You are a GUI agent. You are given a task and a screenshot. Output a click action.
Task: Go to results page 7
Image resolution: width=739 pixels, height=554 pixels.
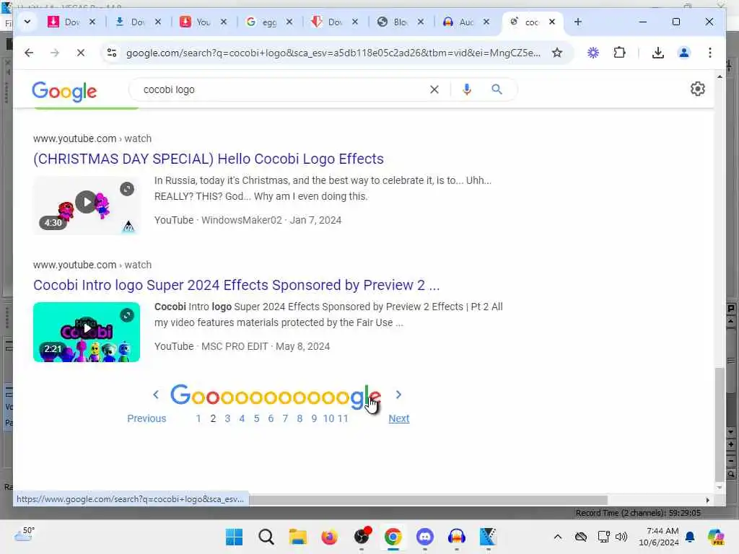285,418
